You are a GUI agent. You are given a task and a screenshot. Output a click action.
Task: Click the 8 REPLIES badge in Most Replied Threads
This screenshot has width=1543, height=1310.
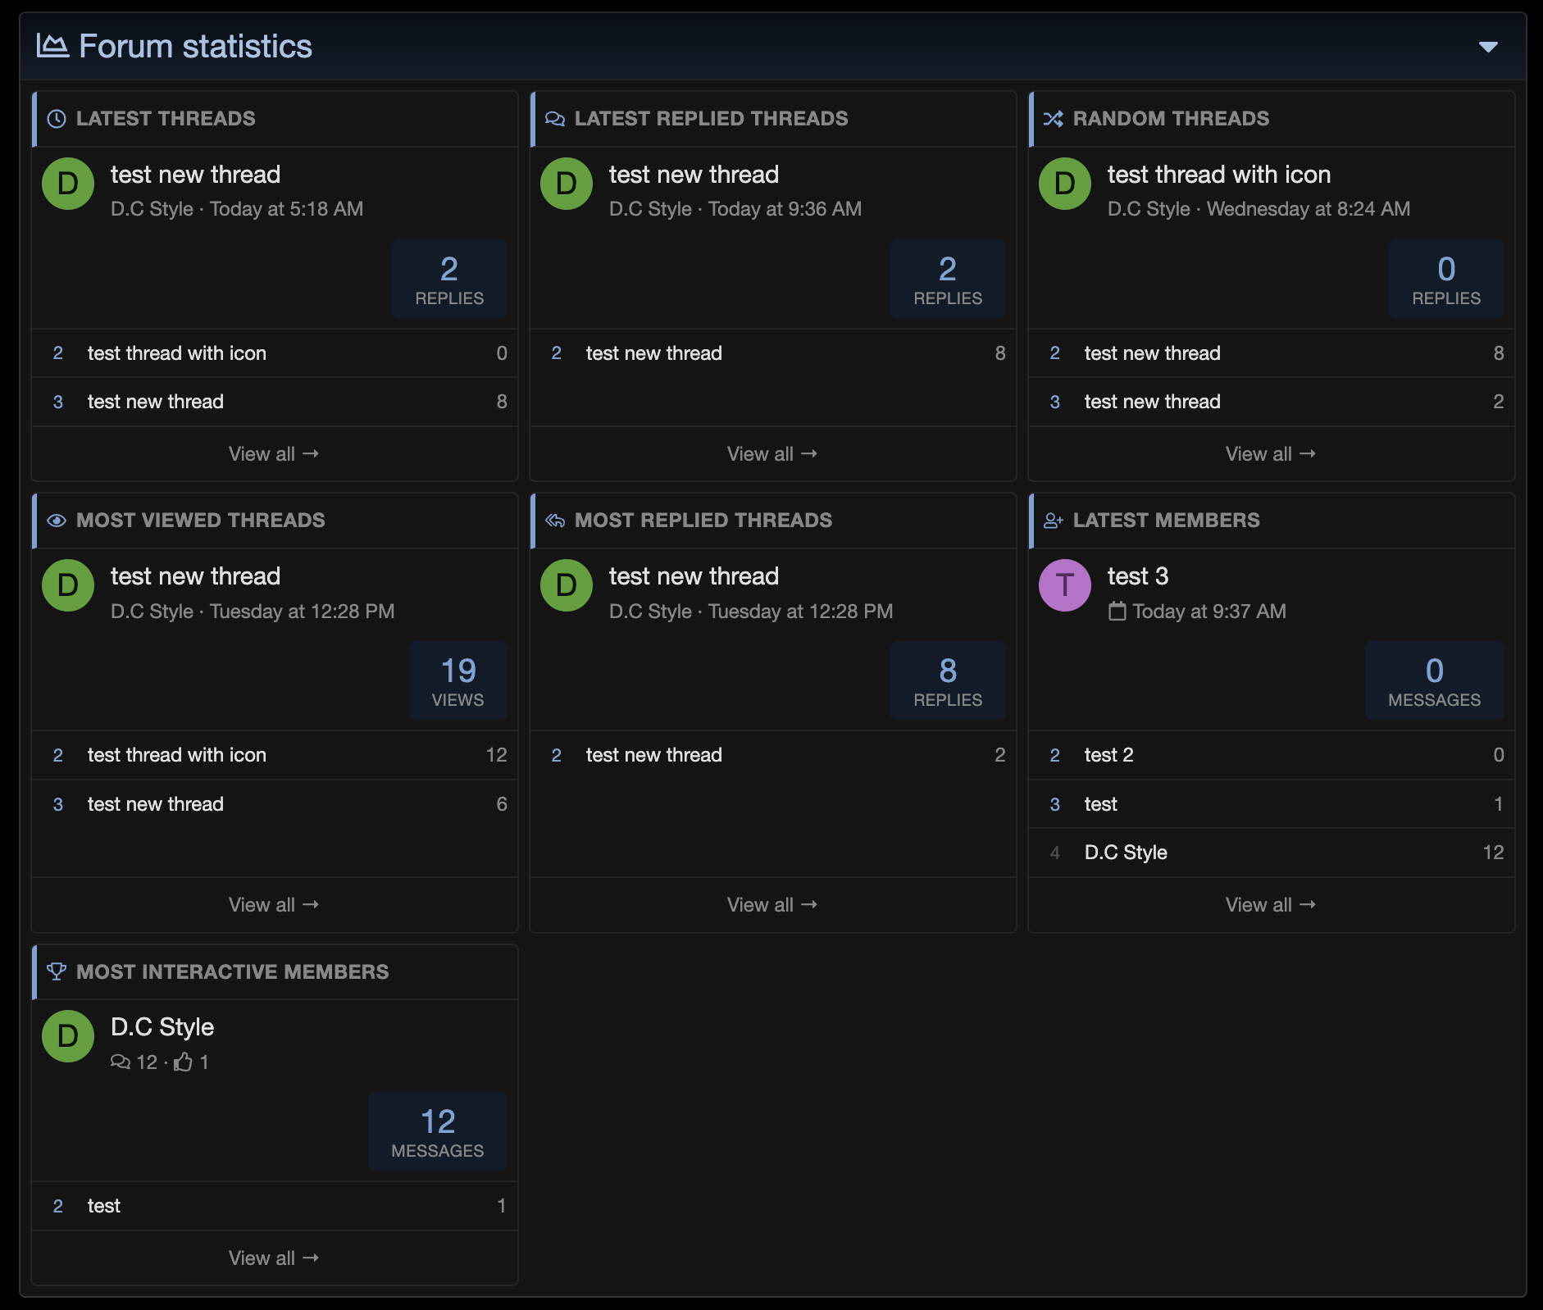tap(948, 680)
